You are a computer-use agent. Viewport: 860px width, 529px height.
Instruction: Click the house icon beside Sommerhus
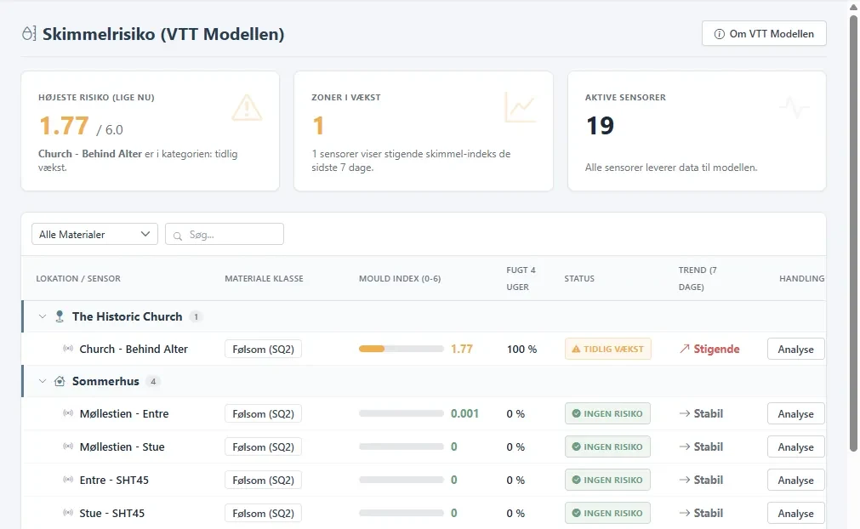[60, 381]
